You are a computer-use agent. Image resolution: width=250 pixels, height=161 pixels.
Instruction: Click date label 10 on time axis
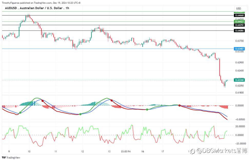[x=29, y=152]
